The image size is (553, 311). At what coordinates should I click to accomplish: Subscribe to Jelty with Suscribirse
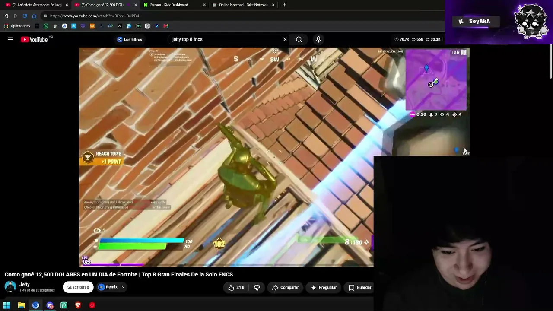(x=78, y=287)
